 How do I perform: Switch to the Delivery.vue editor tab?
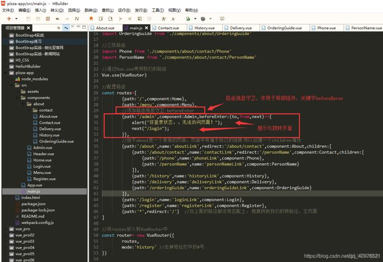click(241, 28)
